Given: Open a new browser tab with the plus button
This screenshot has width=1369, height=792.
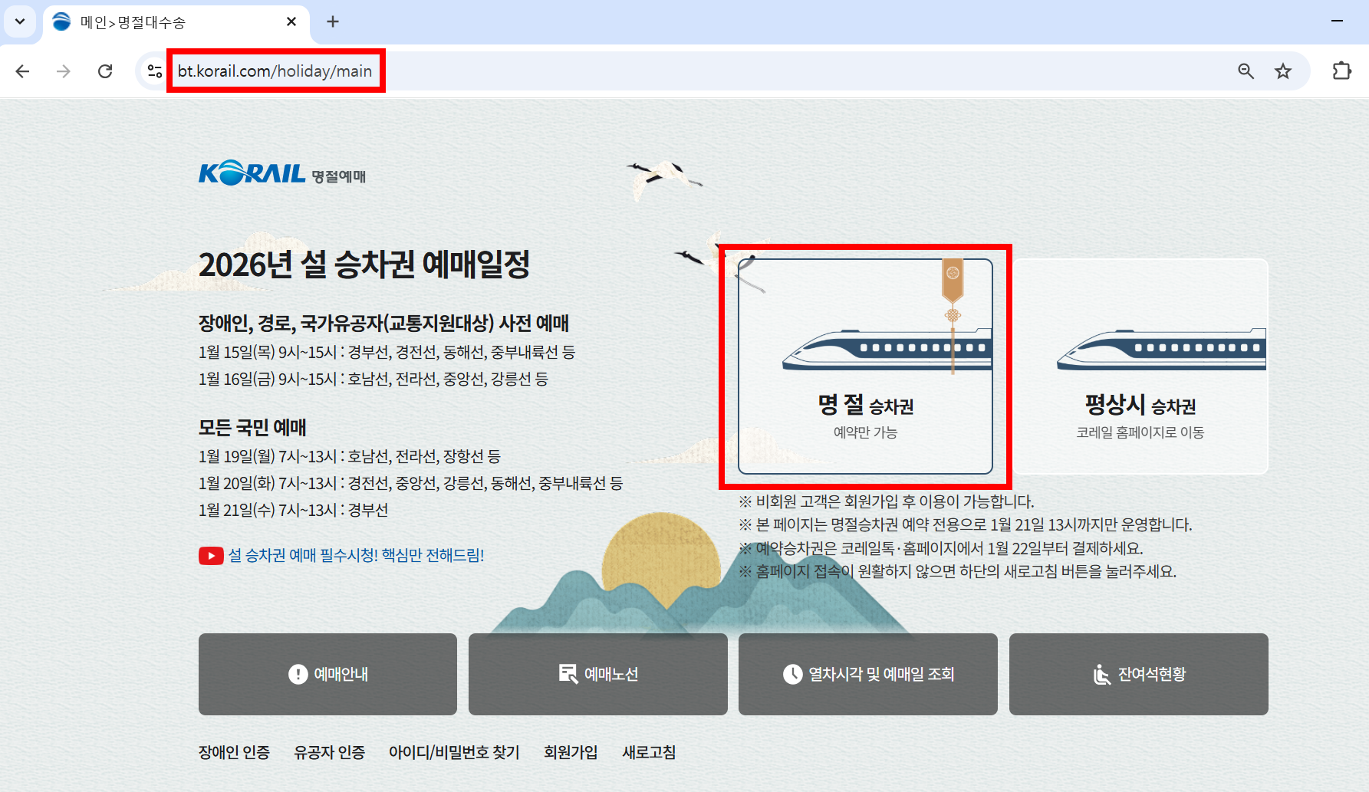Looking at the screenshot, I should point(332,21).
